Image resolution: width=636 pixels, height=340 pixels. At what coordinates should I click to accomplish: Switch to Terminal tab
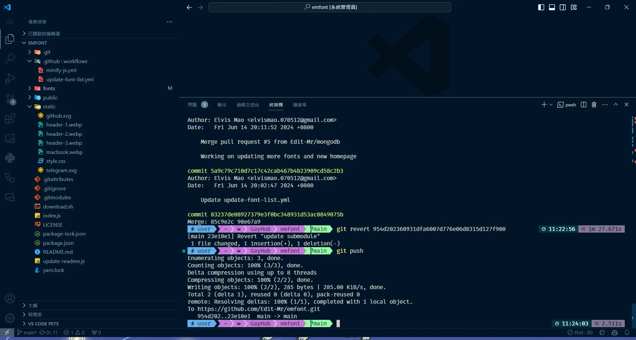tap(276, 105)
